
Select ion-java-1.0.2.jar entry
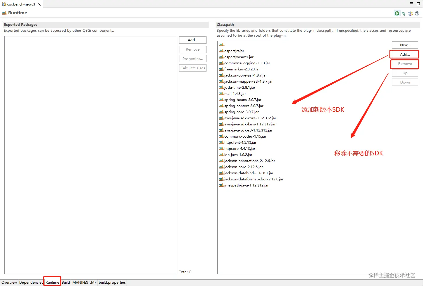tap(236, 155)
